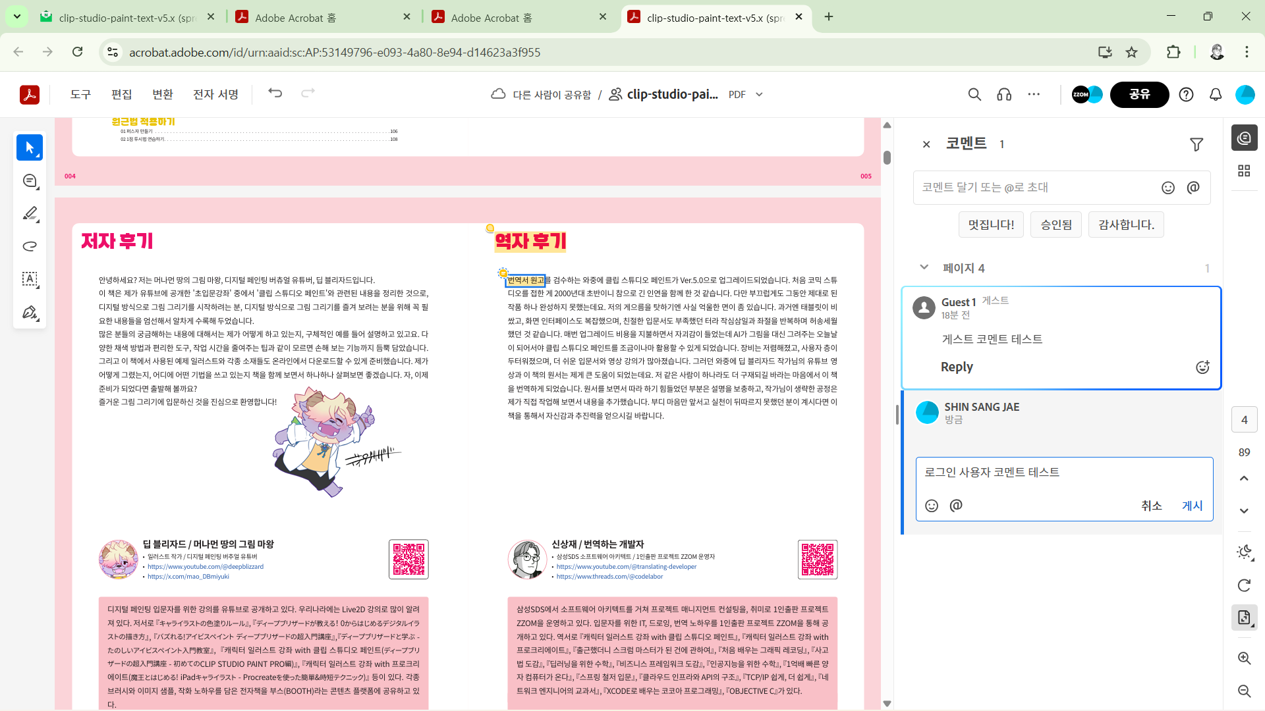This screenshot has width=1265, height=711.
Task: Open the 편집 menu
Action: [x=122, y=95]
